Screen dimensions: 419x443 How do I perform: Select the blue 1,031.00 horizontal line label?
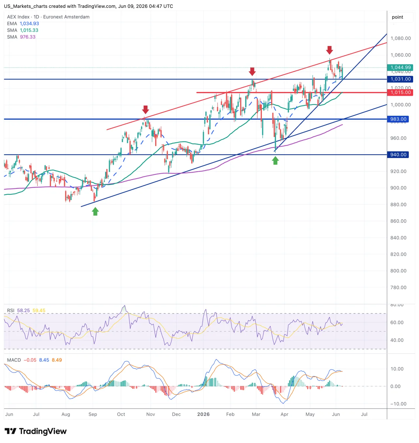point(400,79)
